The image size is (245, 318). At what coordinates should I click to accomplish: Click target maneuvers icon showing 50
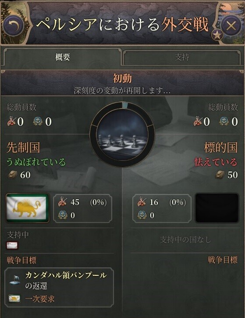(x=220, y=175)
